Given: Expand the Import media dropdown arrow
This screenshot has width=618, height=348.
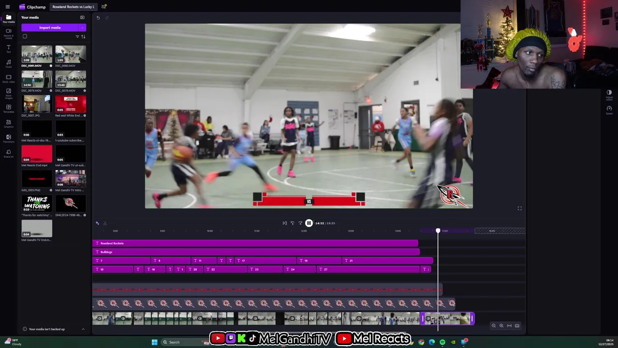Looking at the screenshot, I should click(83, 28).
